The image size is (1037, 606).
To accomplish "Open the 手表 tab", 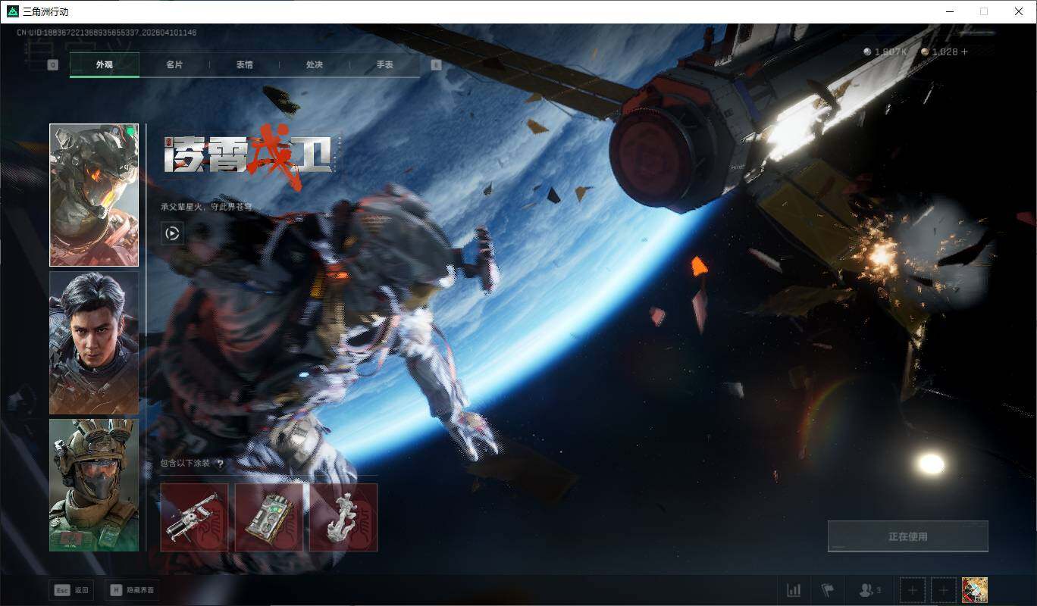I will pos(384,65).
